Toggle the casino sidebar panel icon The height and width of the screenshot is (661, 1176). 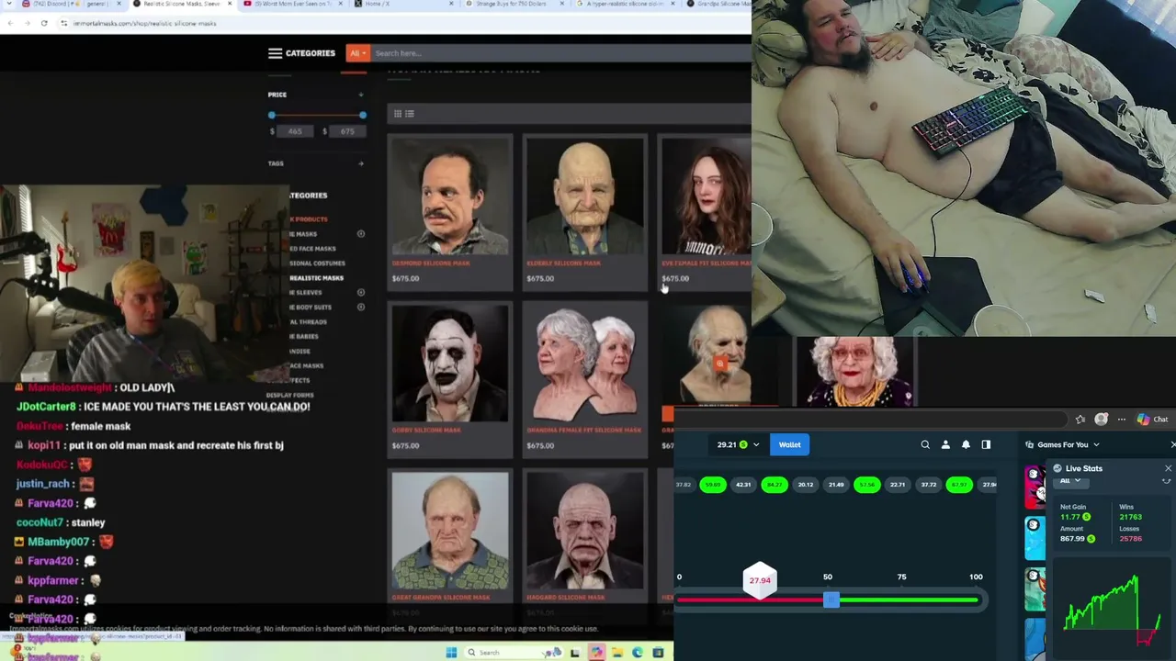[986, 444]
